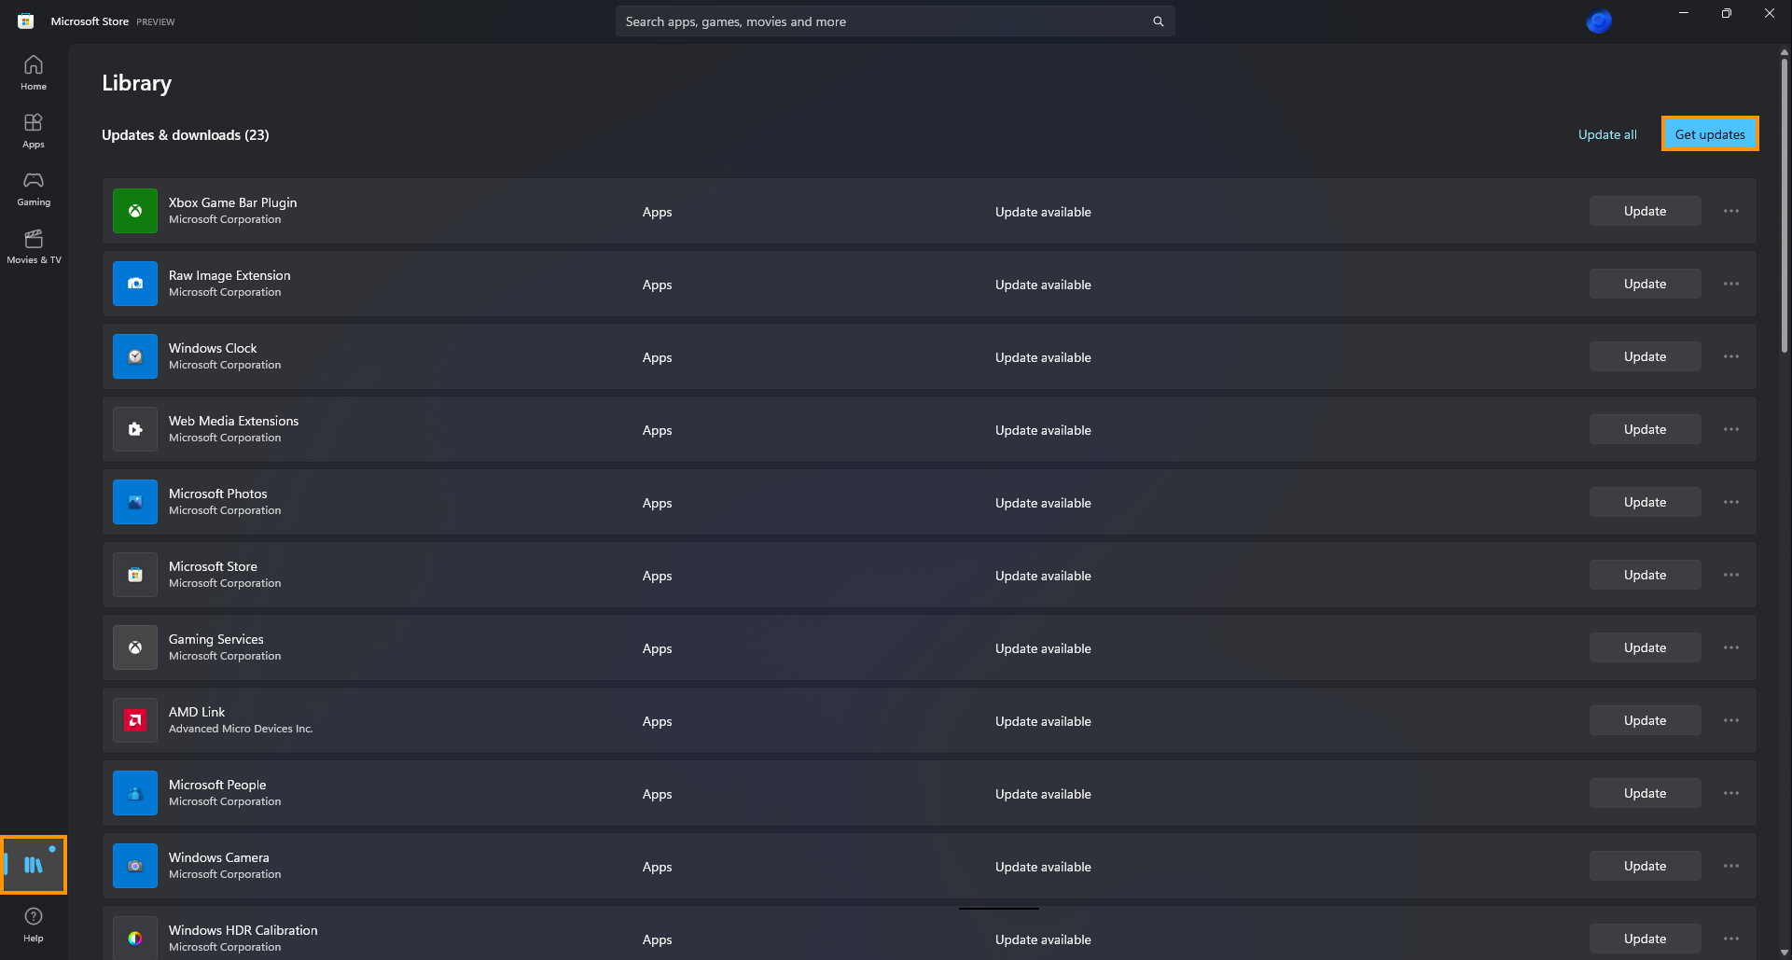Open the Library icon in sidebar
1792x960 pixels.
coord(34,865)
